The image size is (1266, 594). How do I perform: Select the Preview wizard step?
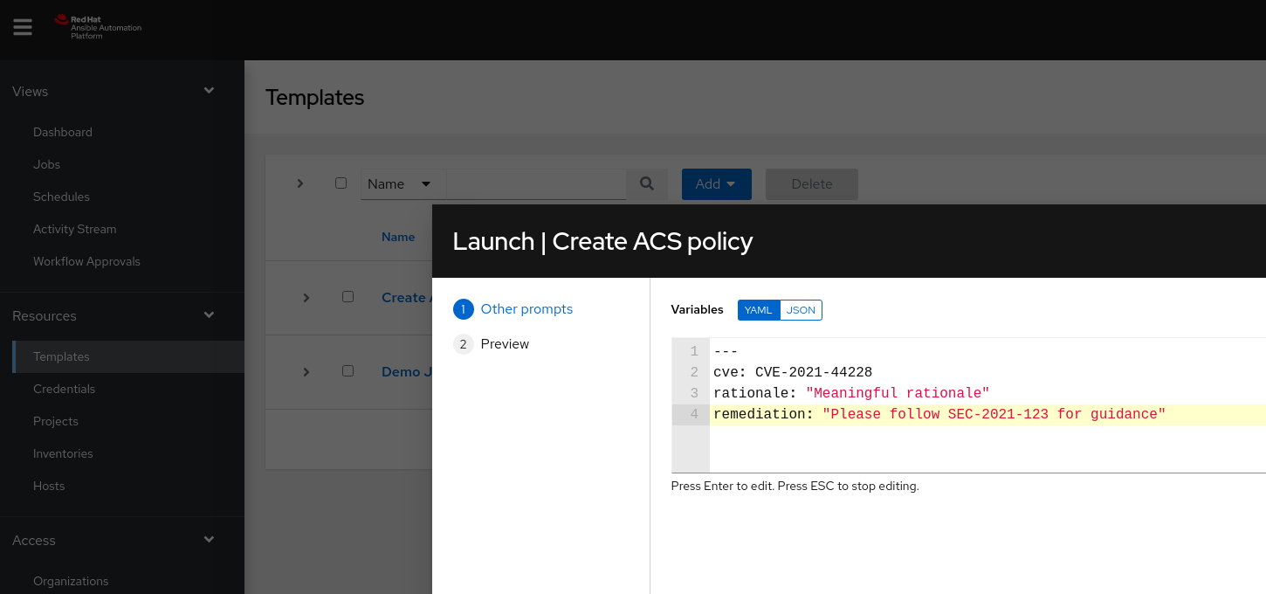492,344
